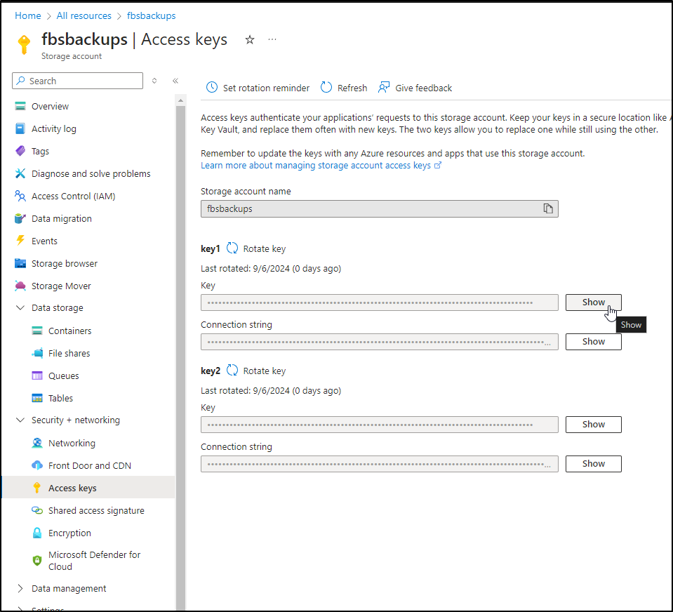The width and height of the screenshot is (673, 612).
Task: Click the sidebar scrollbar up arrow
Action: 180,100
